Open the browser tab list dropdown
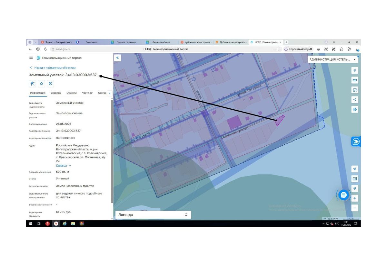This screenshot has width=387, height=273. 35,42
